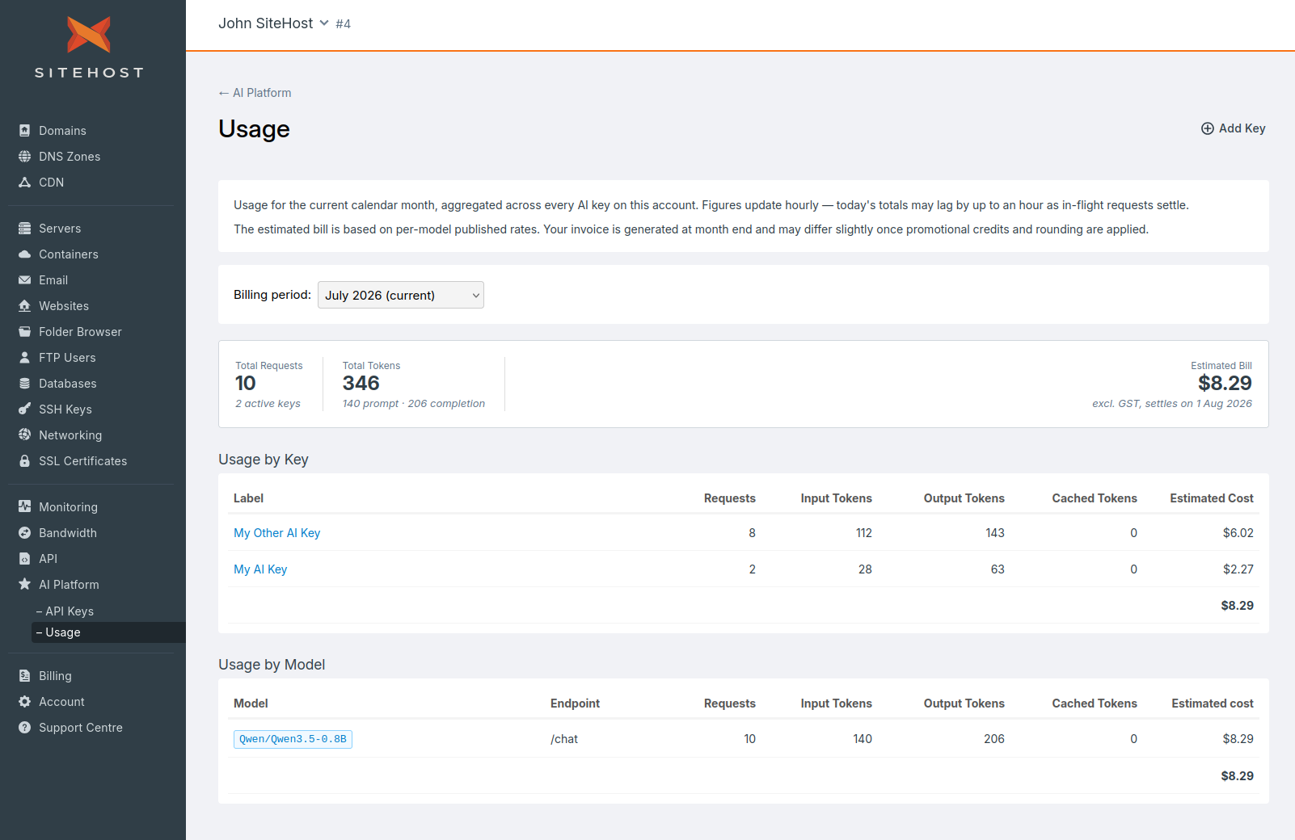This screenshot has width=1295, height=840.
Task: Click the Billing icon in sidebar
Action: point(25,676)
